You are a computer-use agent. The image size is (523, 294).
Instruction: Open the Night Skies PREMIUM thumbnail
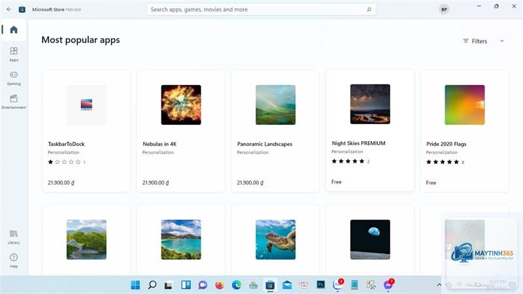[370, 104]
